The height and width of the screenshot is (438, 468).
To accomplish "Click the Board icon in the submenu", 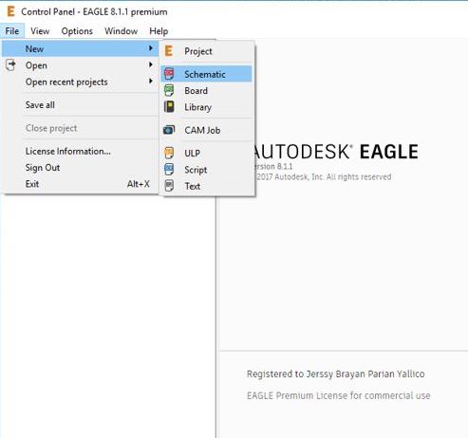I will click(169, 90).
